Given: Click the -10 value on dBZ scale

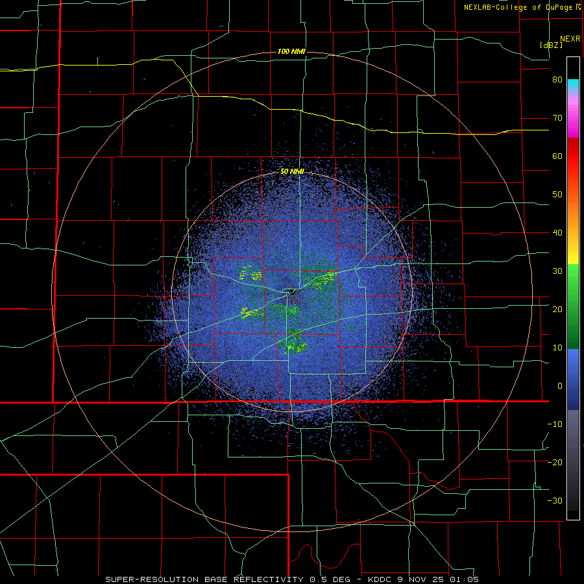Looking at the screenshot, I should [555, 424].
